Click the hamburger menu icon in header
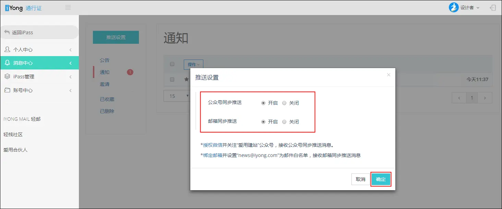 tap(68, 8)
